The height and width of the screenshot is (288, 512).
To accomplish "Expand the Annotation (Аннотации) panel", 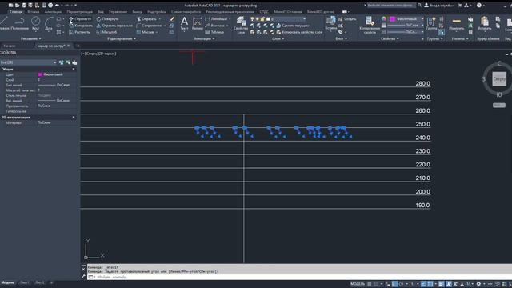I will [205, 38].
